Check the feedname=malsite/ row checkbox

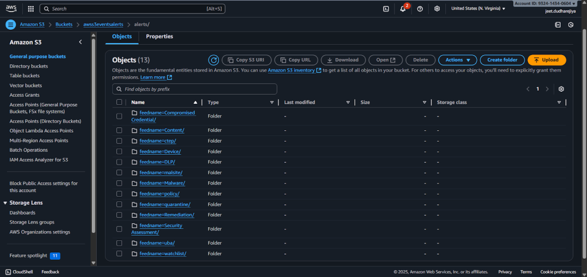click(x=119, y=173)
